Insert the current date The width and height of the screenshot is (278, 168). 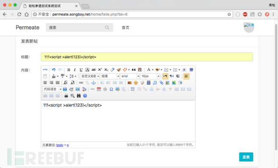click(x=99, y=89)
